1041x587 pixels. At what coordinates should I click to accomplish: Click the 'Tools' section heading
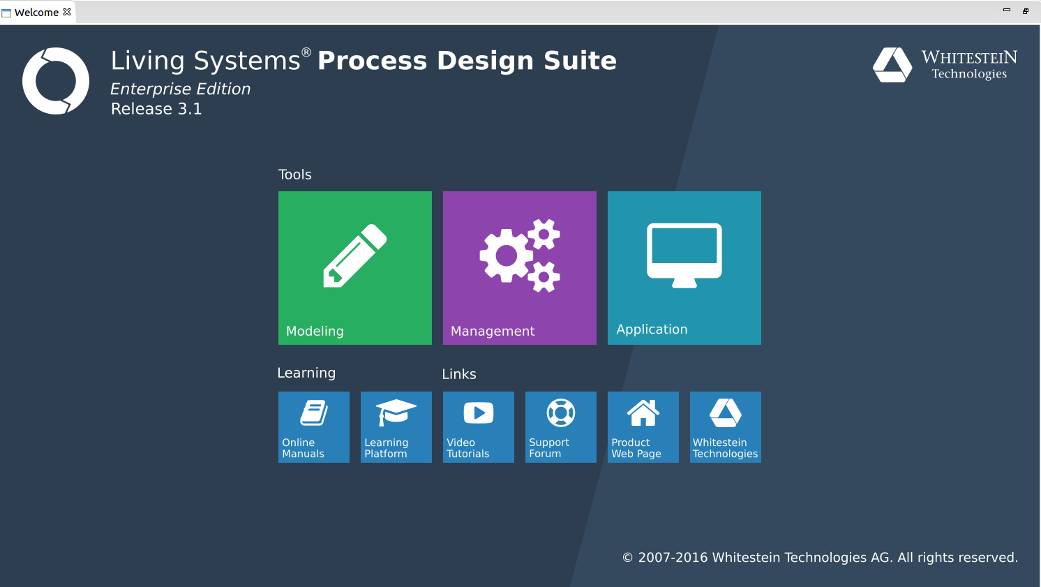(294, 174)
